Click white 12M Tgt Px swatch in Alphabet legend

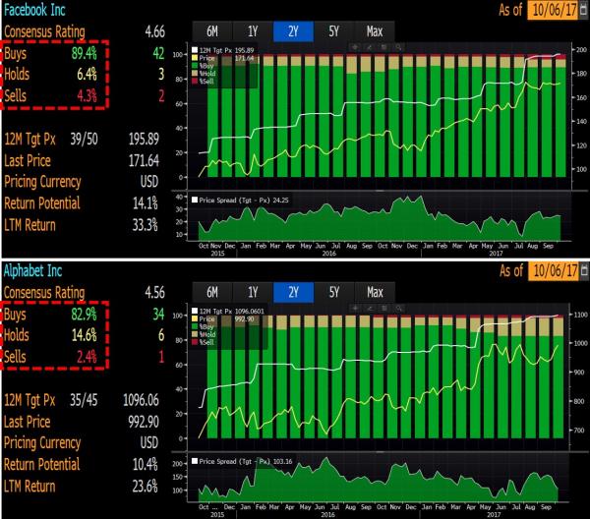pos(195,311)
